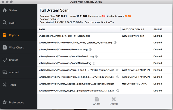Click the Full System Scan heading
The width and height of the screenshot is (173, 110).
[54, 10]
